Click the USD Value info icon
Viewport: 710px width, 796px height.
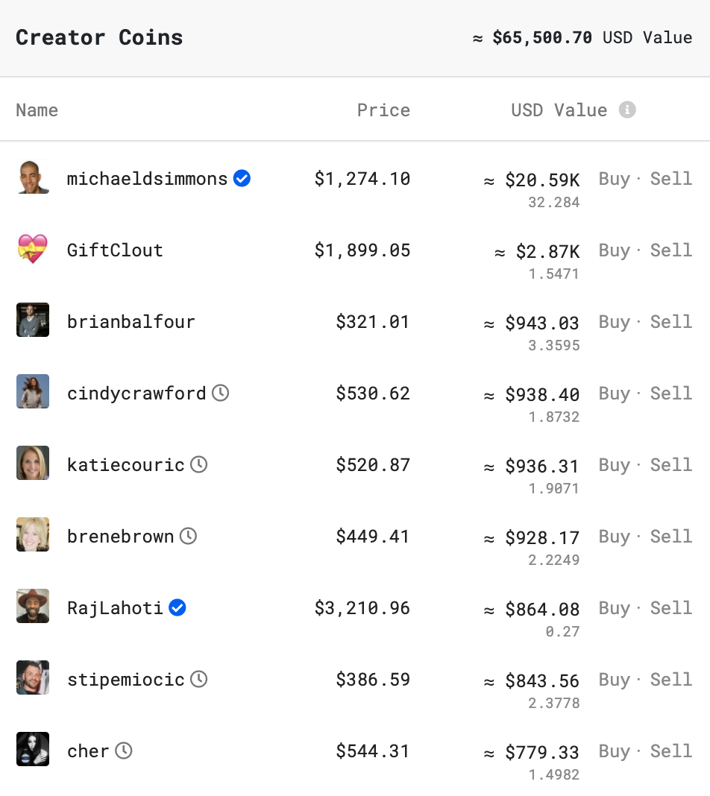[627, 110]
